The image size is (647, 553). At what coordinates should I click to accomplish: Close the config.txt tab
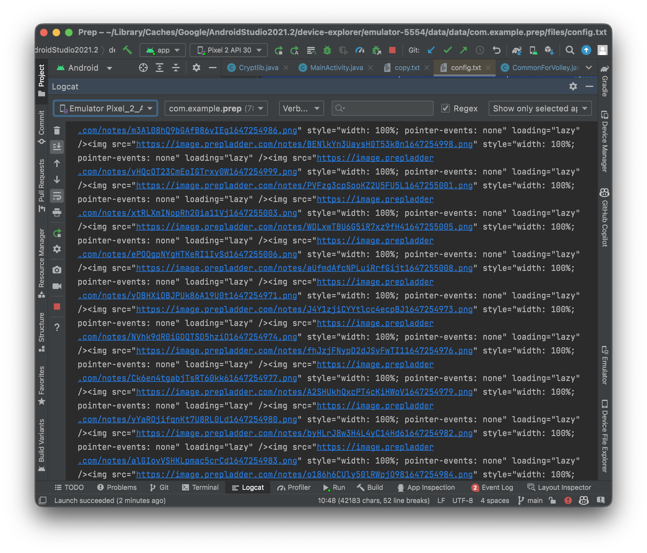coord(488,68)
